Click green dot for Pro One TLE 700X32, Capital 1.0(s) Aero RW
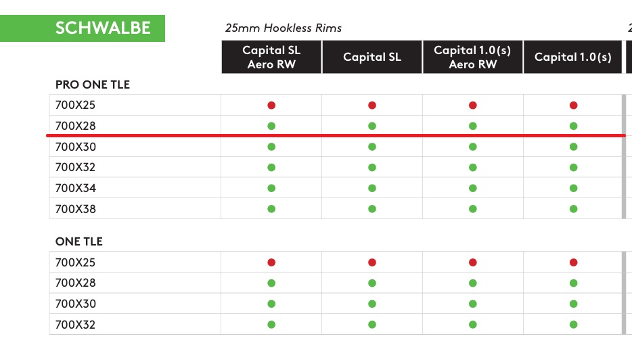Image resolution: width=632 pixels, height=351 pixels. click(473, 168)
